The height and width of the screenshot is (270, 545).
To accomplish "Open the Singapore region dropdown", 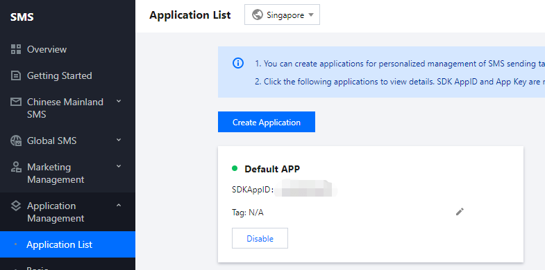I will 283,15.
